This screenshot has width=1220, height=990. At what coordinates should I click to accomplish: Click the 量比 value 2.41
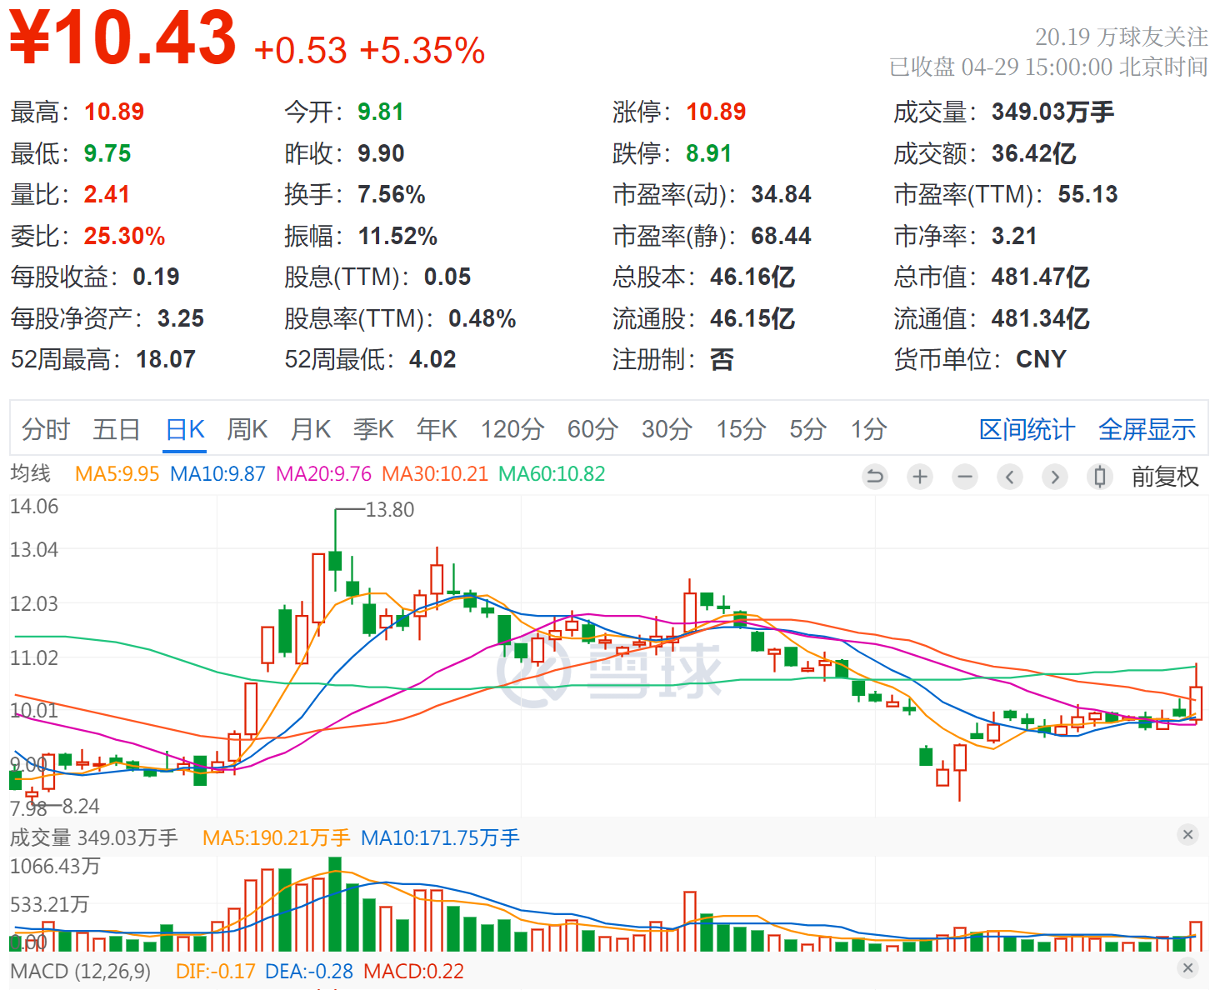[x=107, y=194]
